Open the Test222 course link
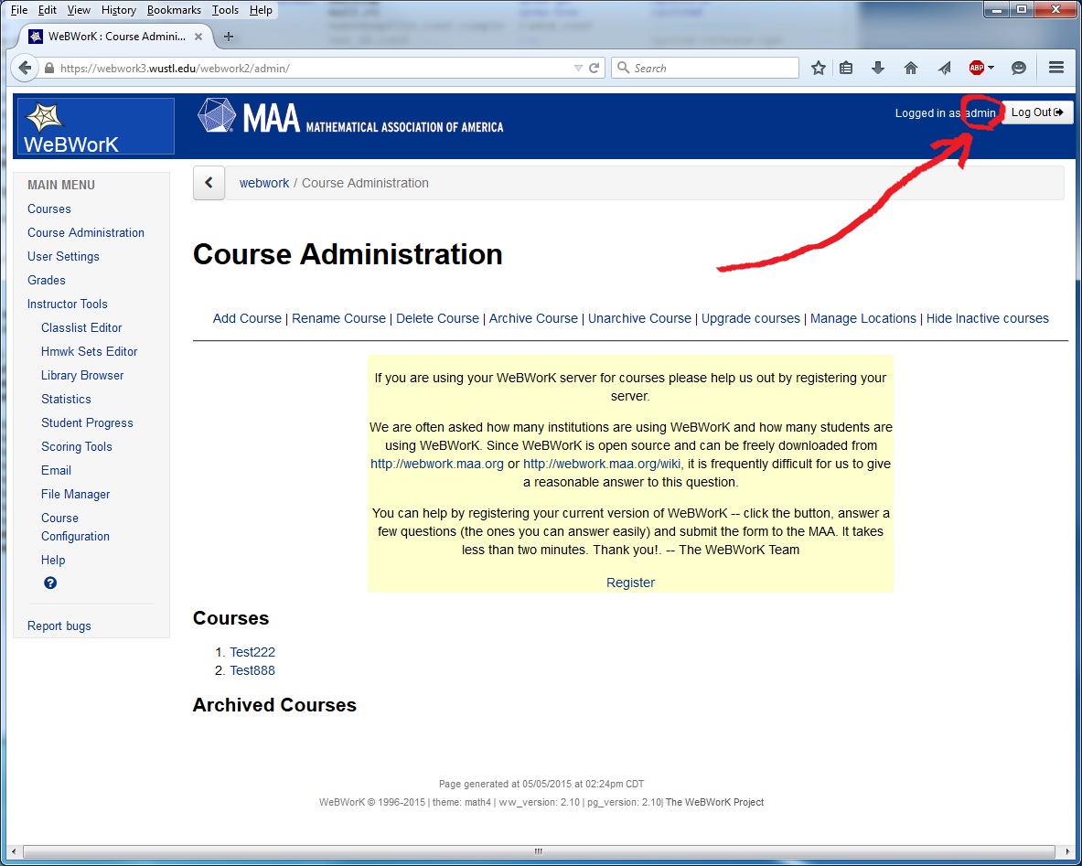The width and height of the screenshot is (1082, 866). (x=252, y=652)
